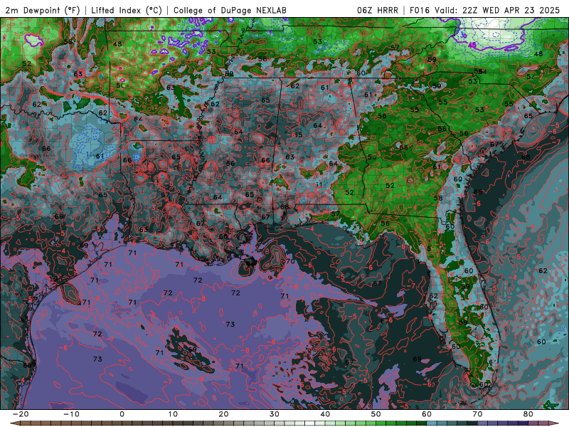Click the -10 tick label on the color scale
The width and height of the screenshot is (569, 427).
point(71,414)
